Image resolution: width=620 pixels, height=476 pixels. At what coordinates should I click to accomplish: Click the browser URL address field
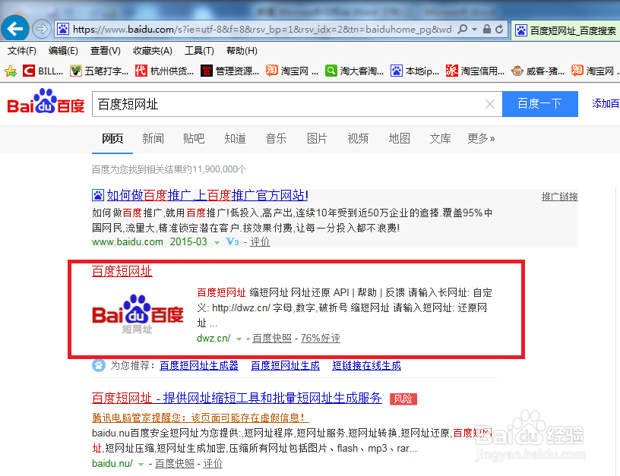pos(263,30)
